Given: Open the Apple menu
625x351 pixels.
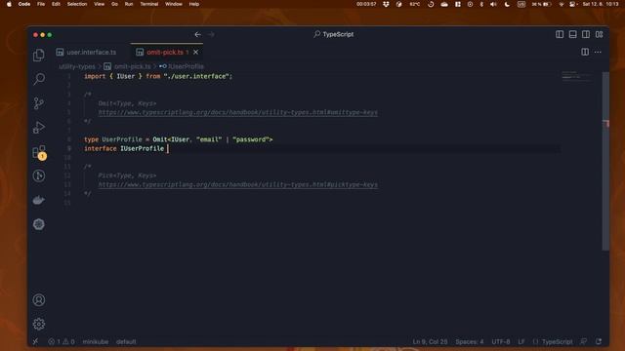Looking at the screenshot, I should click(9, 4).
